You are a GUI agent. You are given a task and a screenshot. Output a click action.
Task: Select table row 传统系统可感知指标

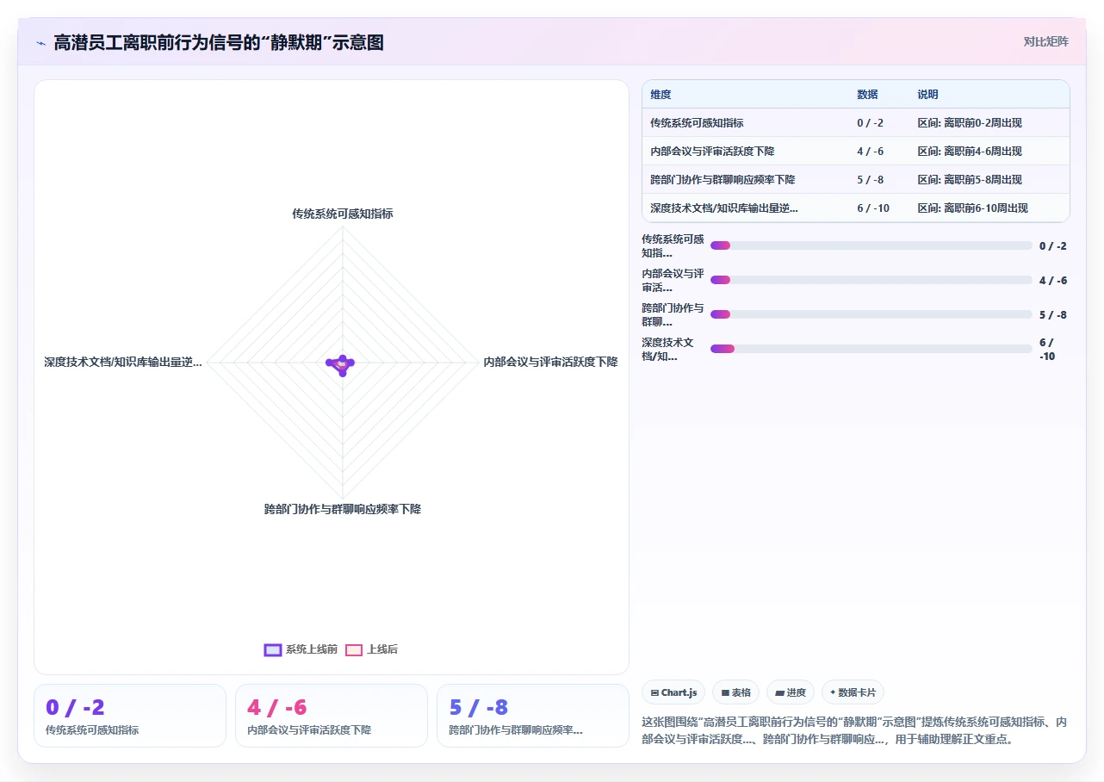click(855, 123)
